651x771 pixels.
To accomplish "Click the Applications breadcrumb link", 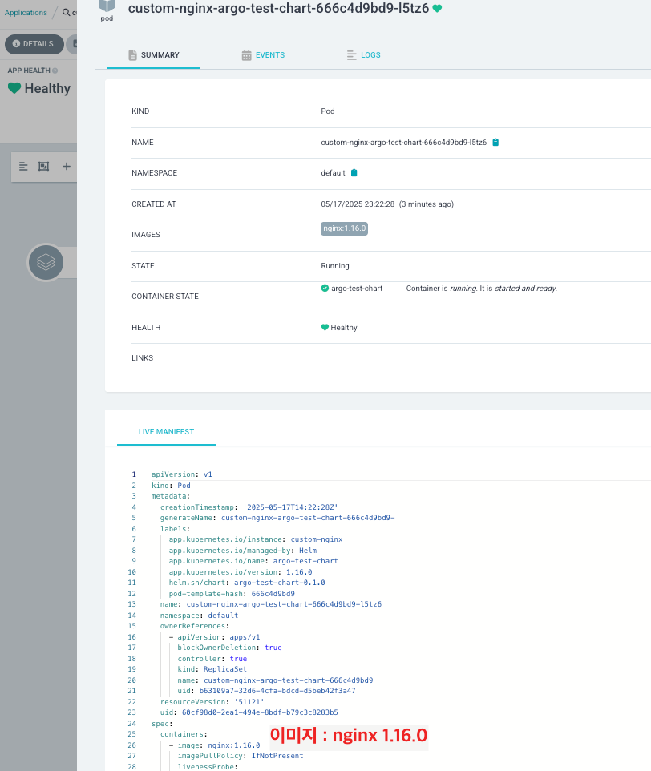I will (26, 12).
